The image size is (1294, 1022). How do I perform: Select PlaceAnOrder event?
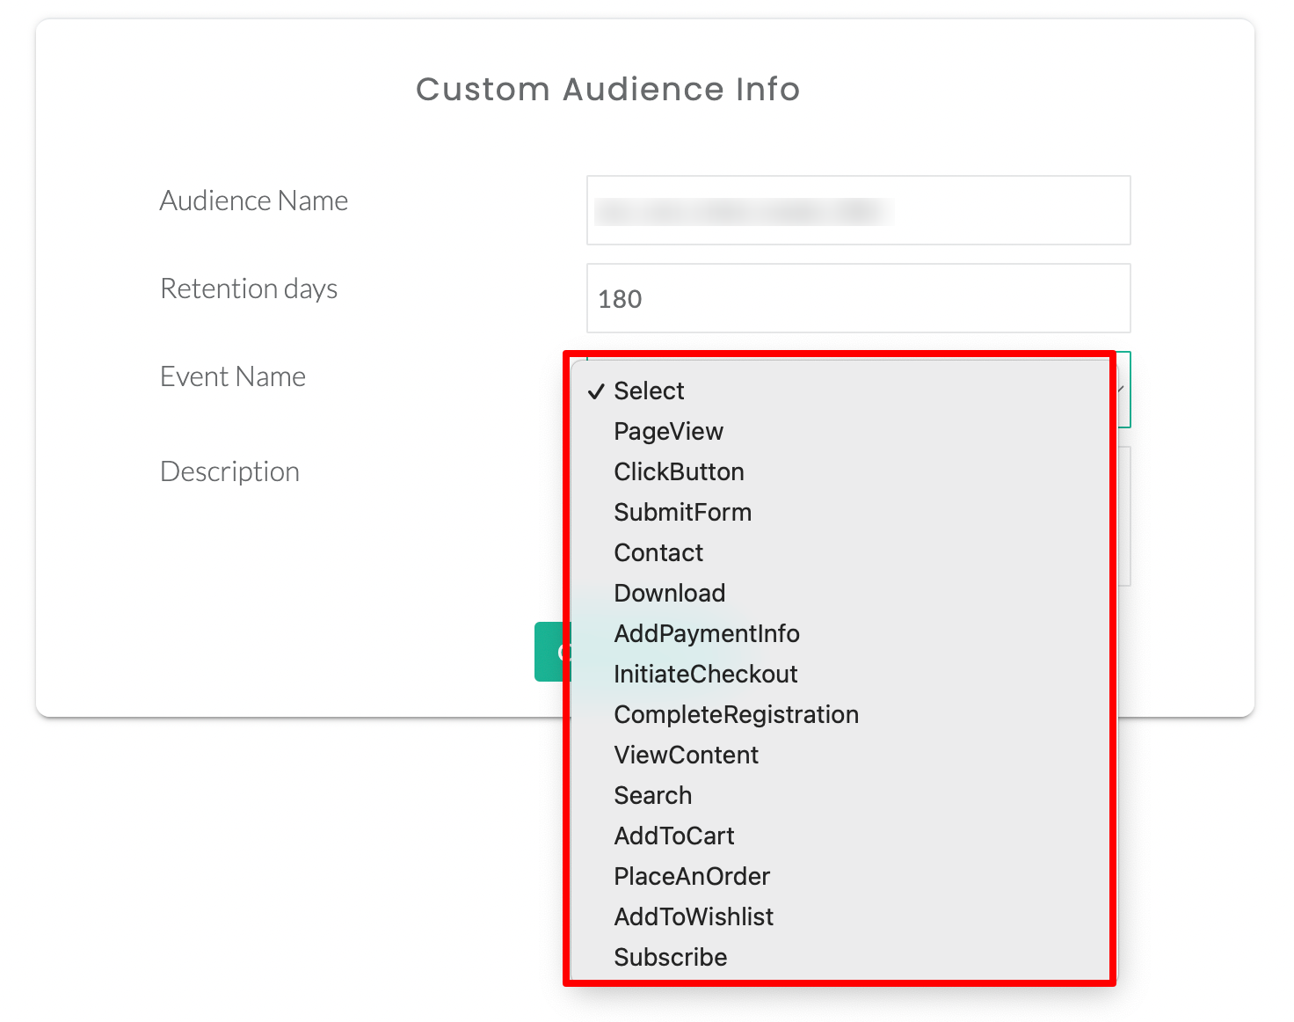coord(691,876)
